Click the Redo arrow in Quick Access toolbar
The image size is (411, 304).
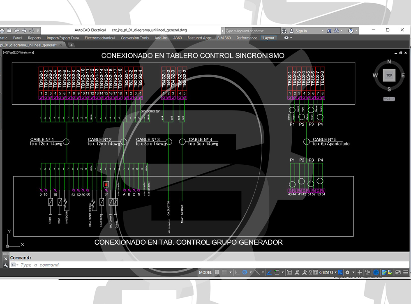coord(24,30)
